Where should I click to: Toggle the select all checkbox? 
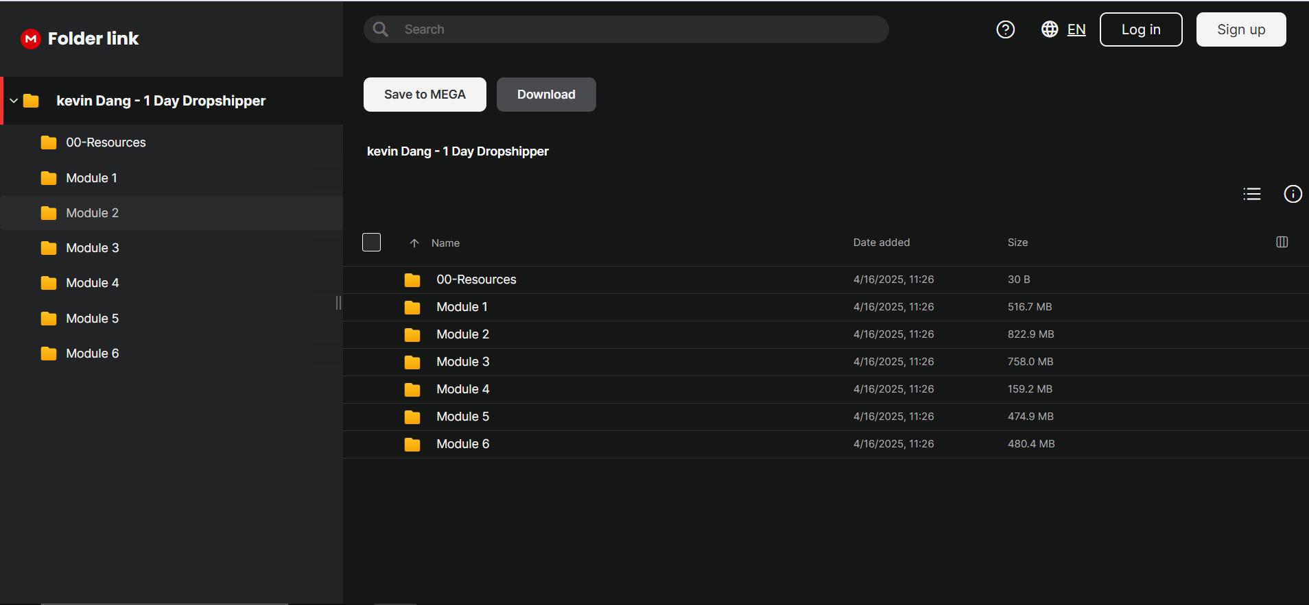371,242
